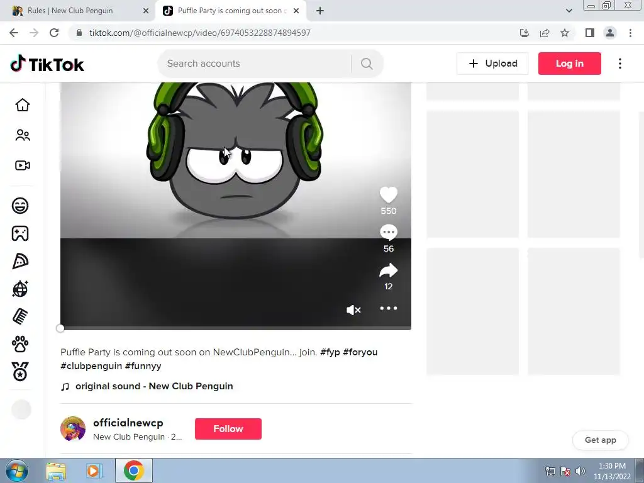Open volume speaker tray icon
Image resolution: width=644 pixels, height=483 pixels.
pos(580,471)
